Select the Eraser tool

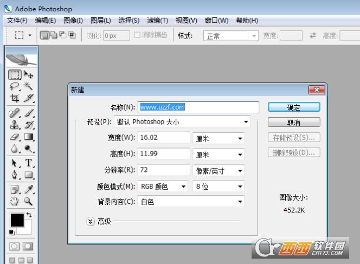(x=15, y=137)
